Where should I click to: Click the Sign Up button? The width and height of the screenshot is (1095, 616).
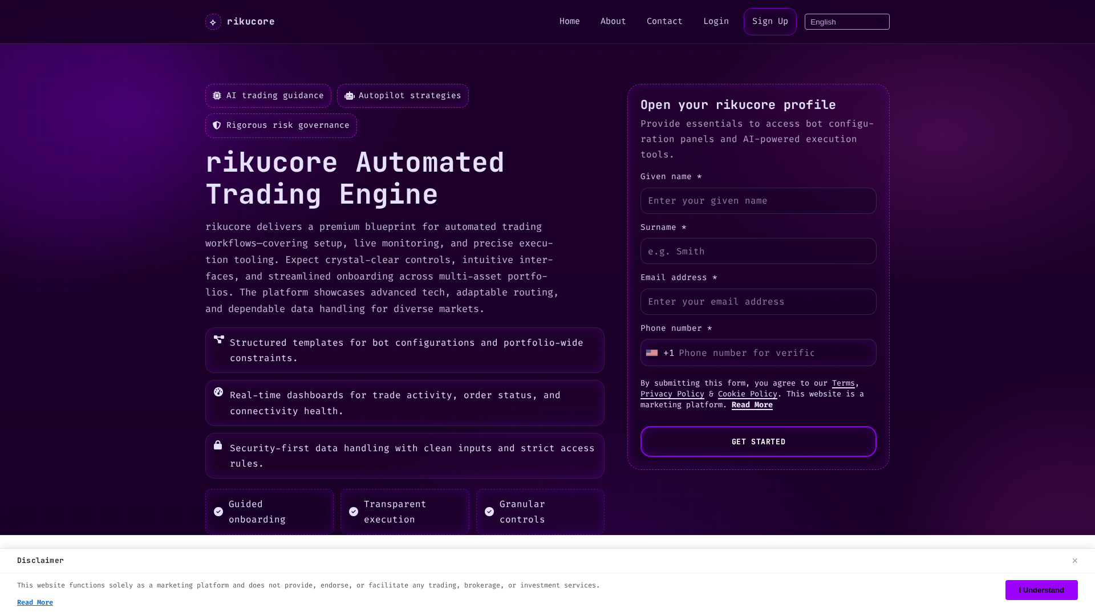click(x=770, y=22)
